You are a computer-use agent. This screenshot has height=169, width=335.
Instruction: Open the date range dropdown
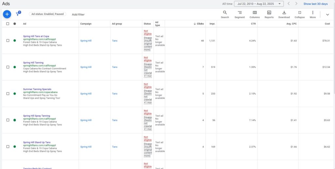[259, 4]
